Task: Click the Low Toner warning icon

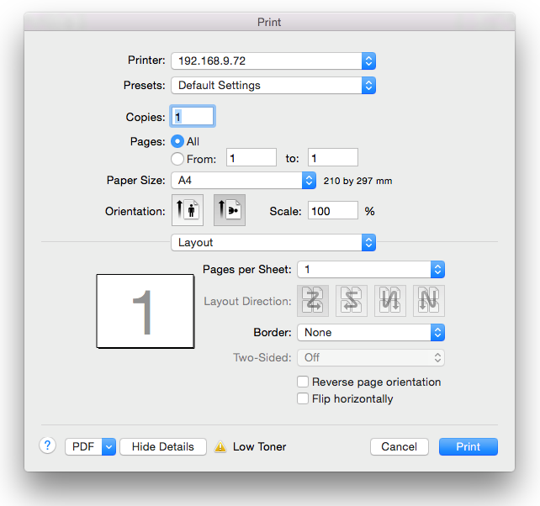Action: pyautogui.click(x=220, y=447)
